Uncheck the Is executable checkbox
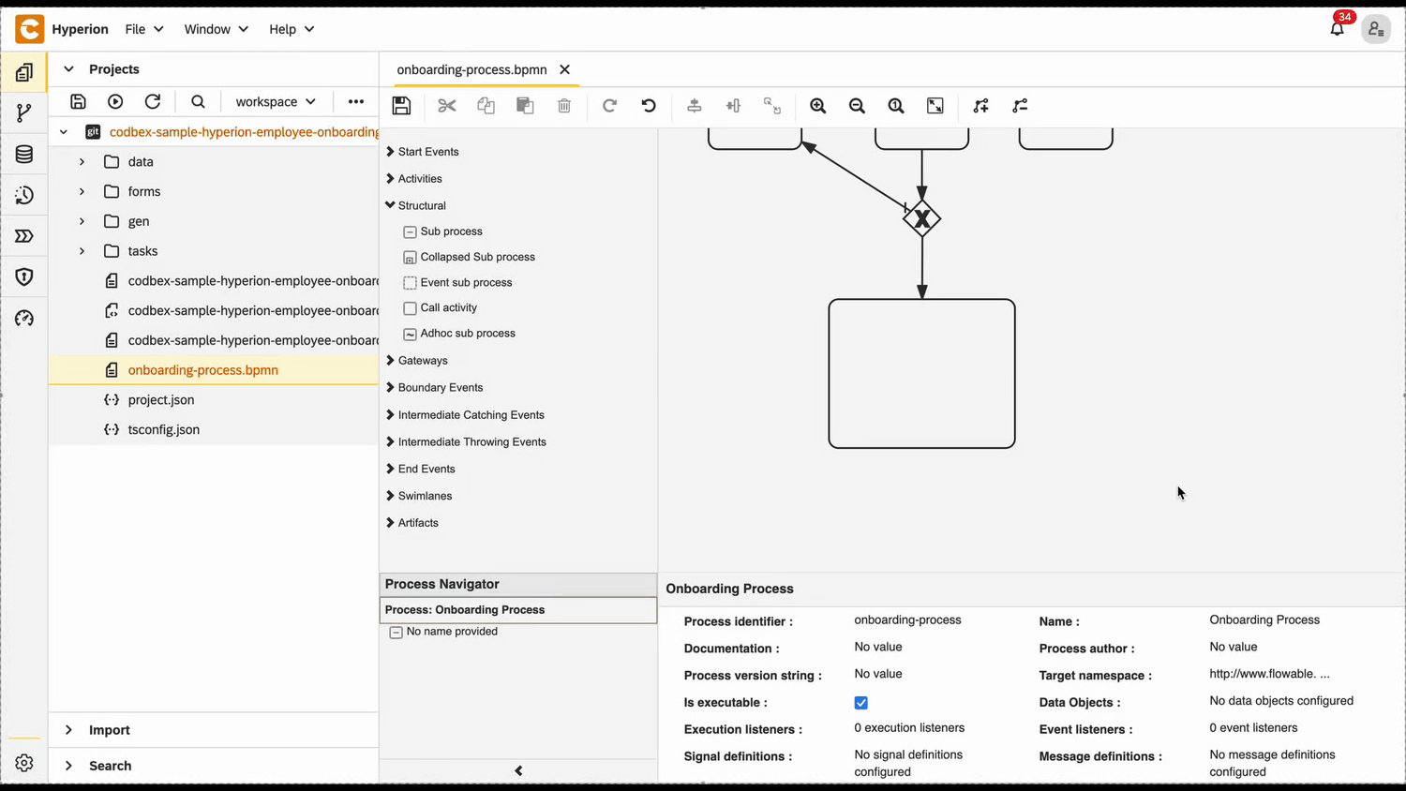The height and width of the screenshot is (791, 1406). tap(860, 702)
